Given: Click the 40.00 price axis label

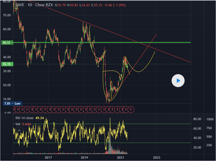Looking at the screenshot, I should click(7, 57).
